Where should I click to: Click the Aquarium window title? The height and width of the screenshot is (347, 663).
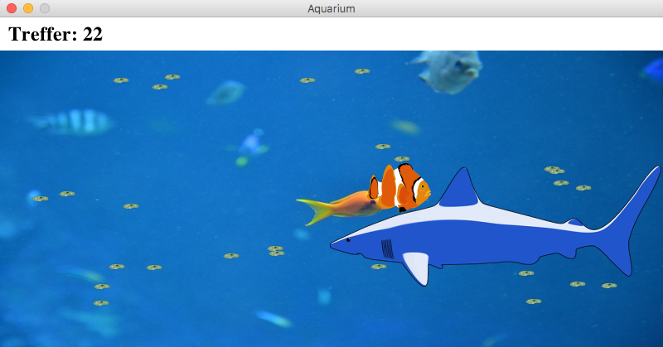pos(331,8)
